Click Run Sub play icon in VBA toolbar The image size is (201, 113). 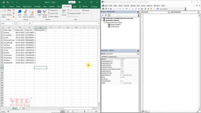[133, 9]
